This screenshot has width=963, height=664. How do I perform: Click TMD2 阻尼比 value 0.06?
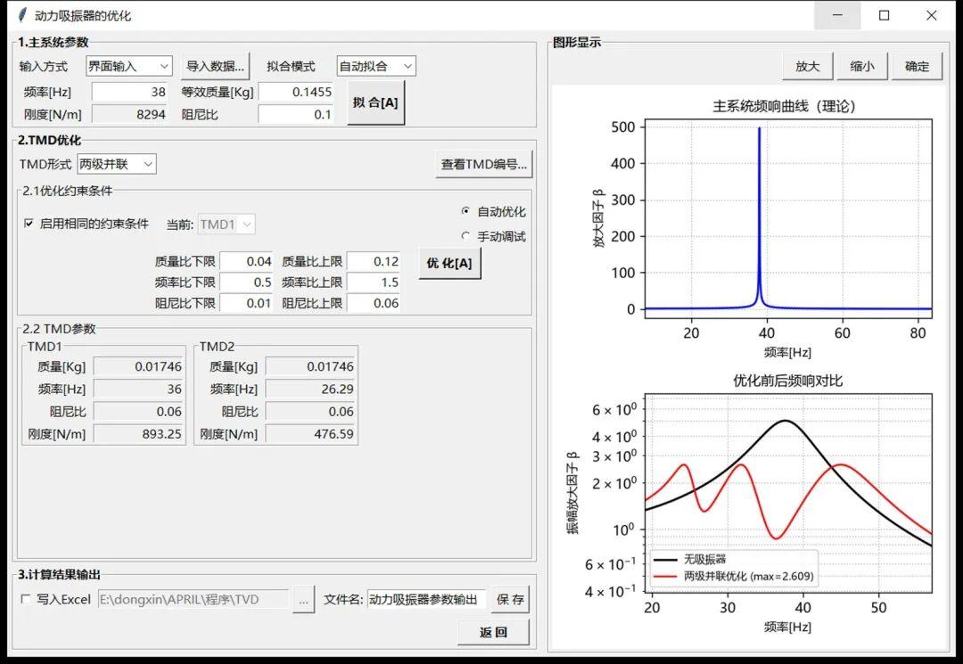point(311,412)
